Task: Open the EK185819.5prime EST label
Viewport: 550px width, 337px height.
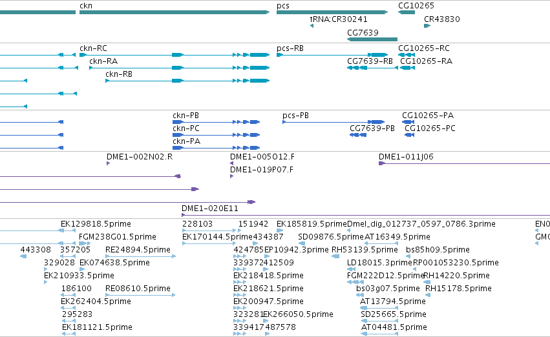Action: [x=312, y=223]
